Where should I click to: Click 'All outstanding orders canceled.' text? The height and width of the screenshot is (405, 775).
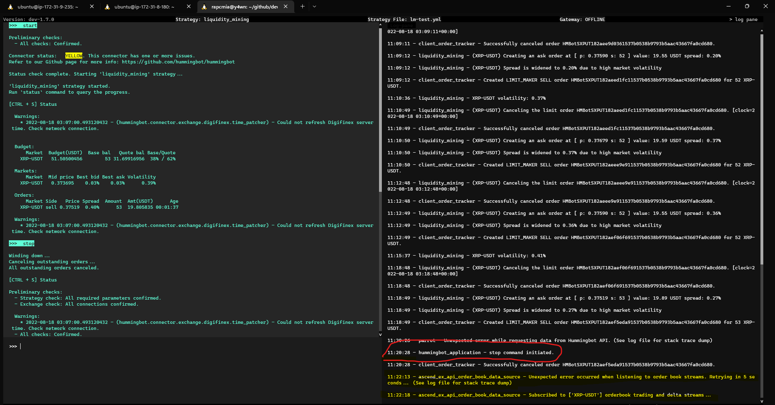pyautogui.click(x=54, y=268)
